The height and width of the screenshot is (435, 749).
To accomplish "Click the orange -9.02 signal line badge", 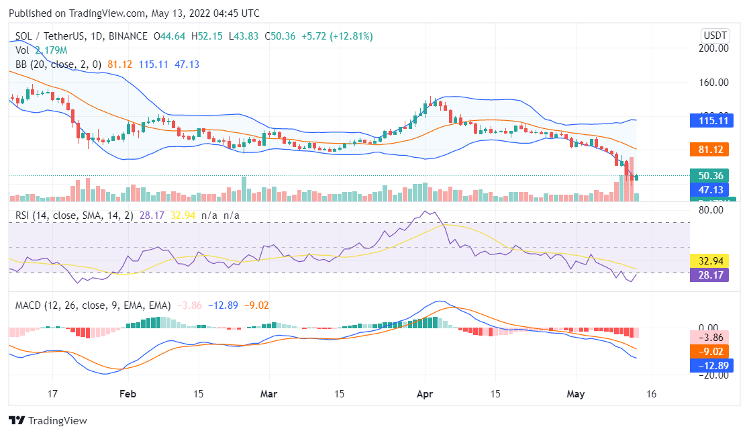I will [711, 350].
